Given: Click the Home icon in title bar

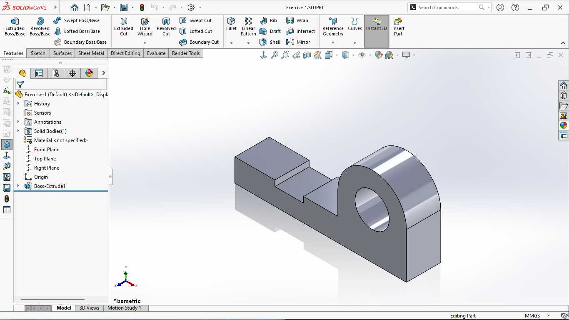Looking at the screenshot, I should coord(74,7).
